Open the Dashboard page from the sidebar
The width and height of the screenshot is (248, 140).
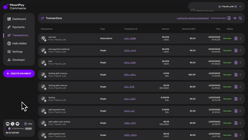17,19
